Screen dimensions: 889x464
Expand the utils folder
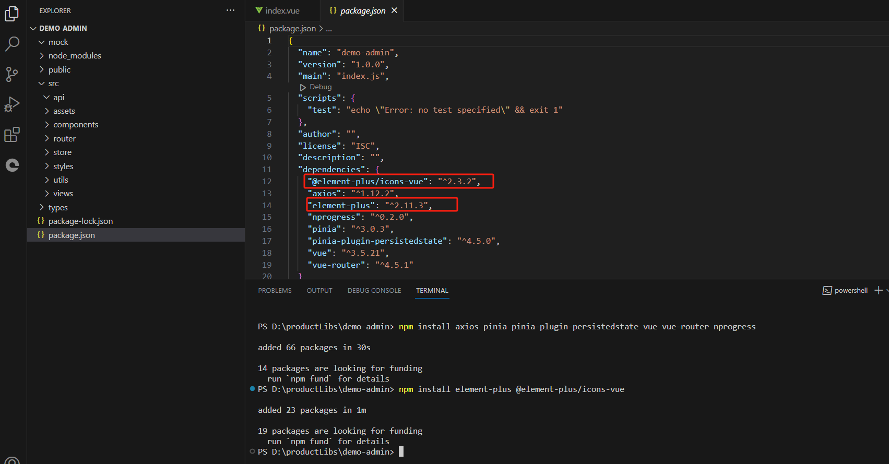pyautogui.click(x=46, y=180)
